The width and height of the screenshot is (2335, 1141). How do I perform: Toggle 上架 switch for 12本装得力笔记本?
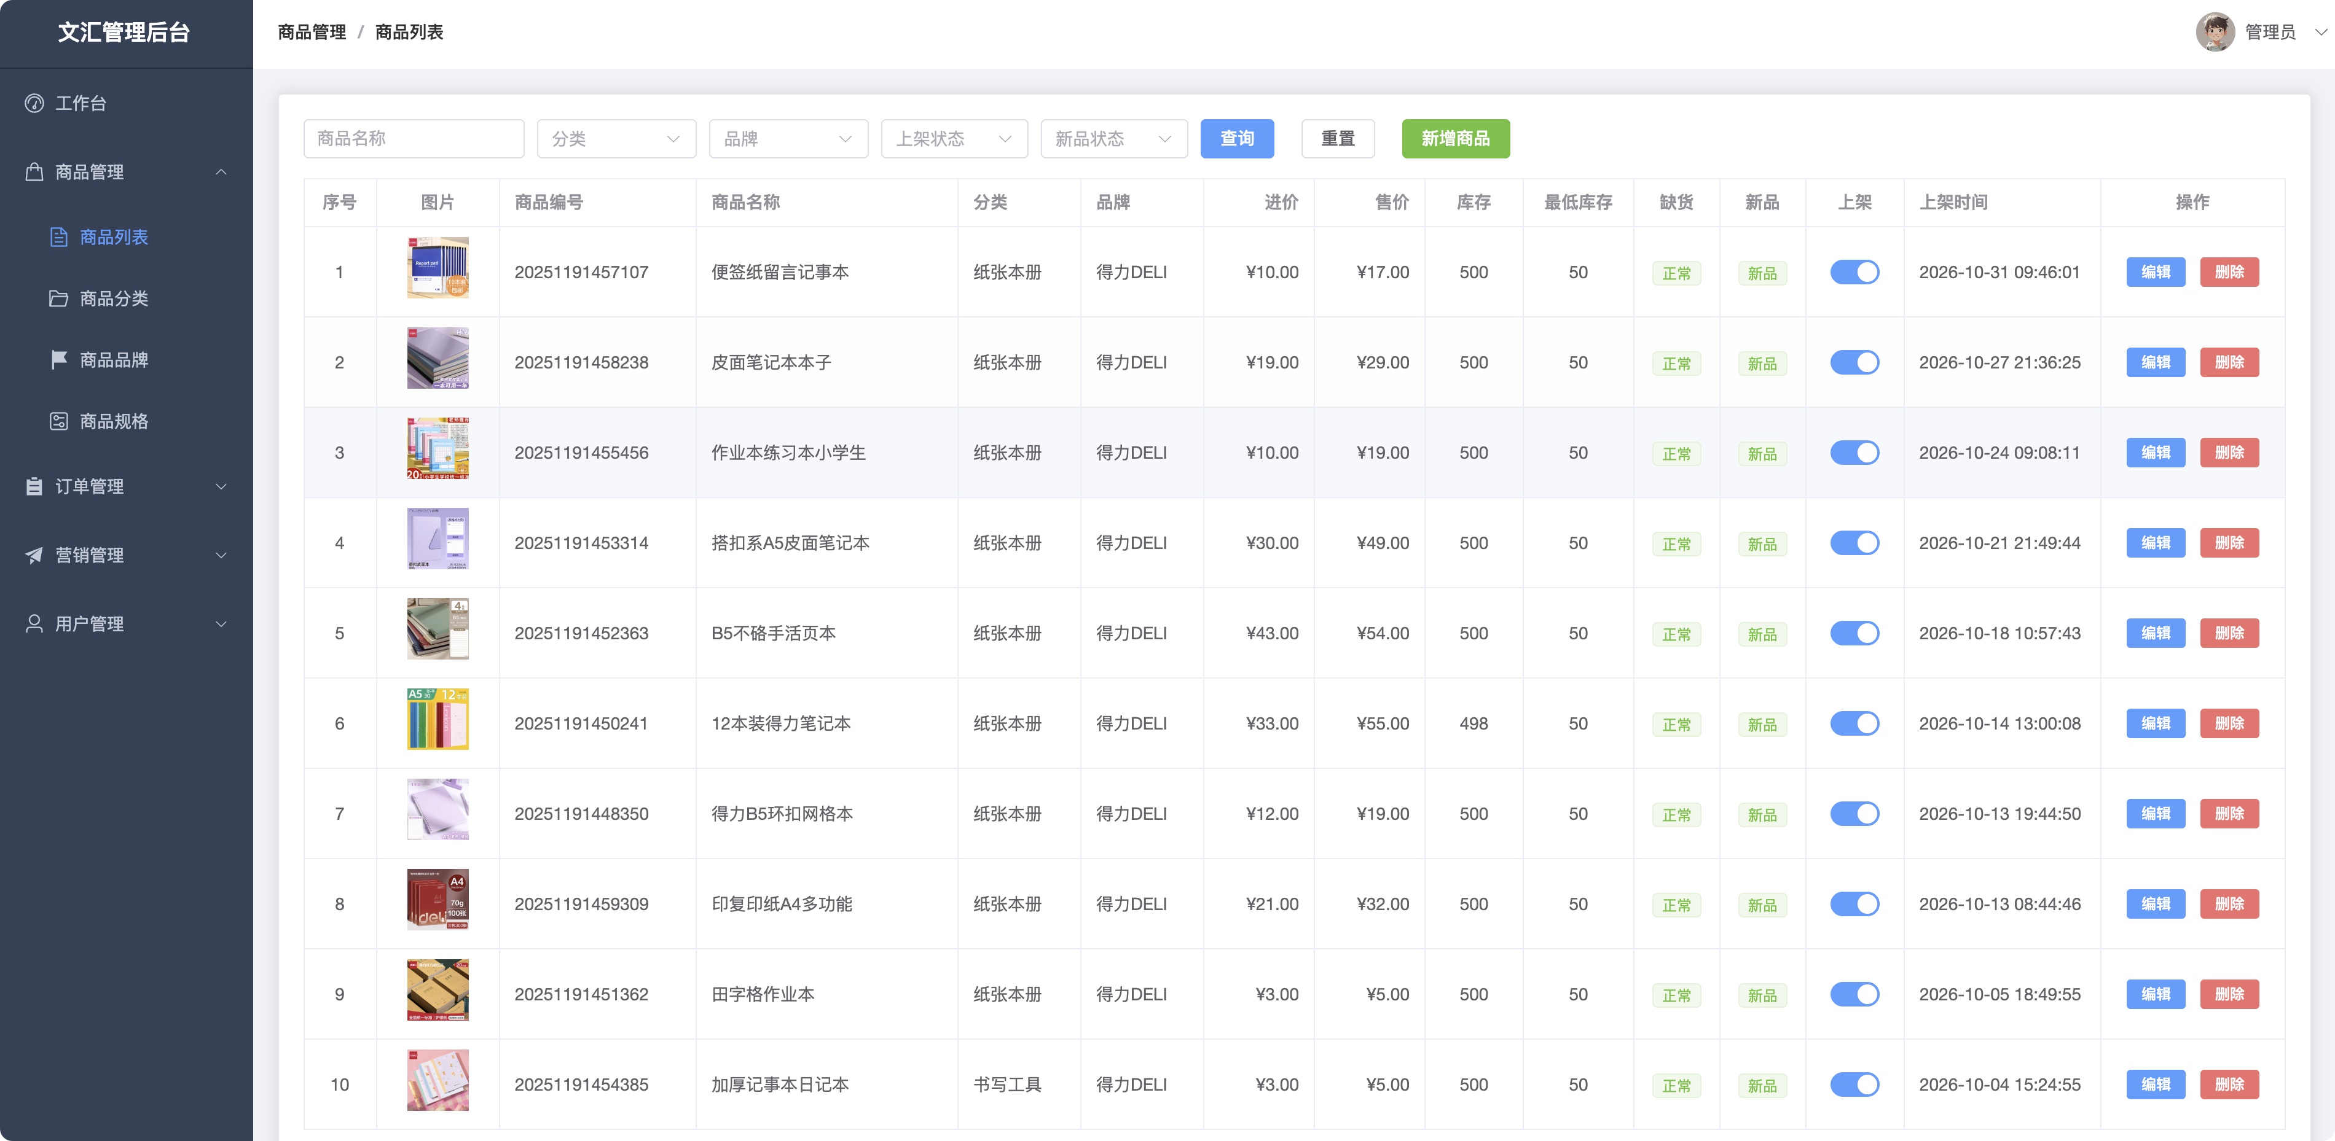(x=1854, y=723)
